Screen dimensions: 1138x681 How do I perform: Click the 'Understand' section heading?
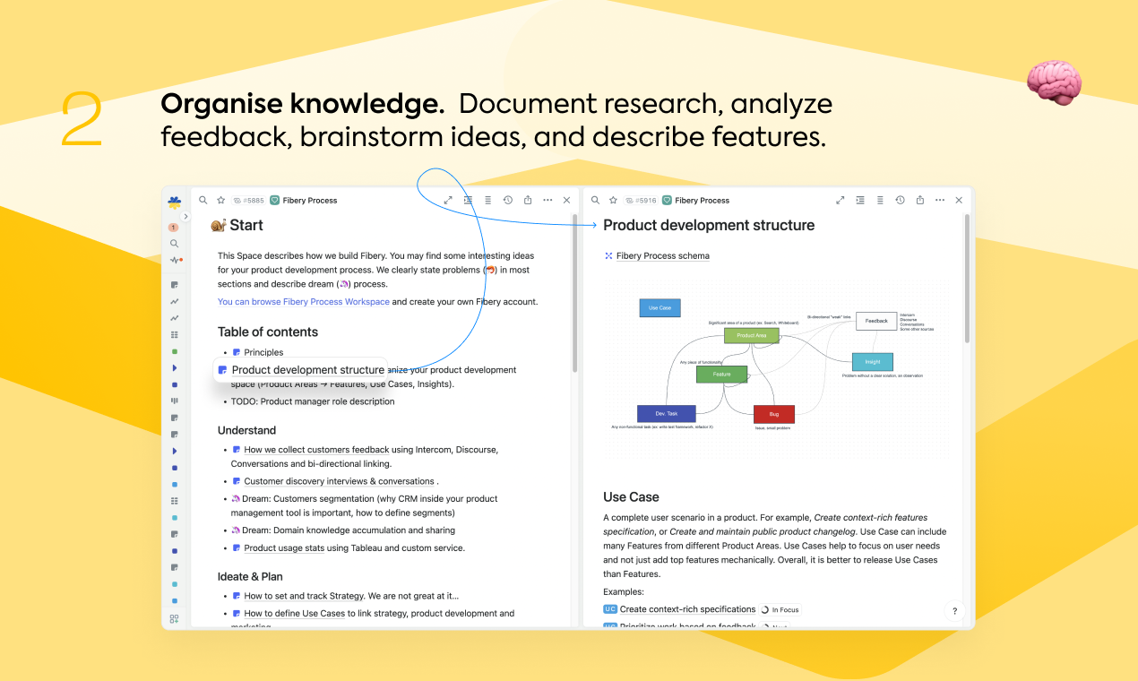point(246,430)
